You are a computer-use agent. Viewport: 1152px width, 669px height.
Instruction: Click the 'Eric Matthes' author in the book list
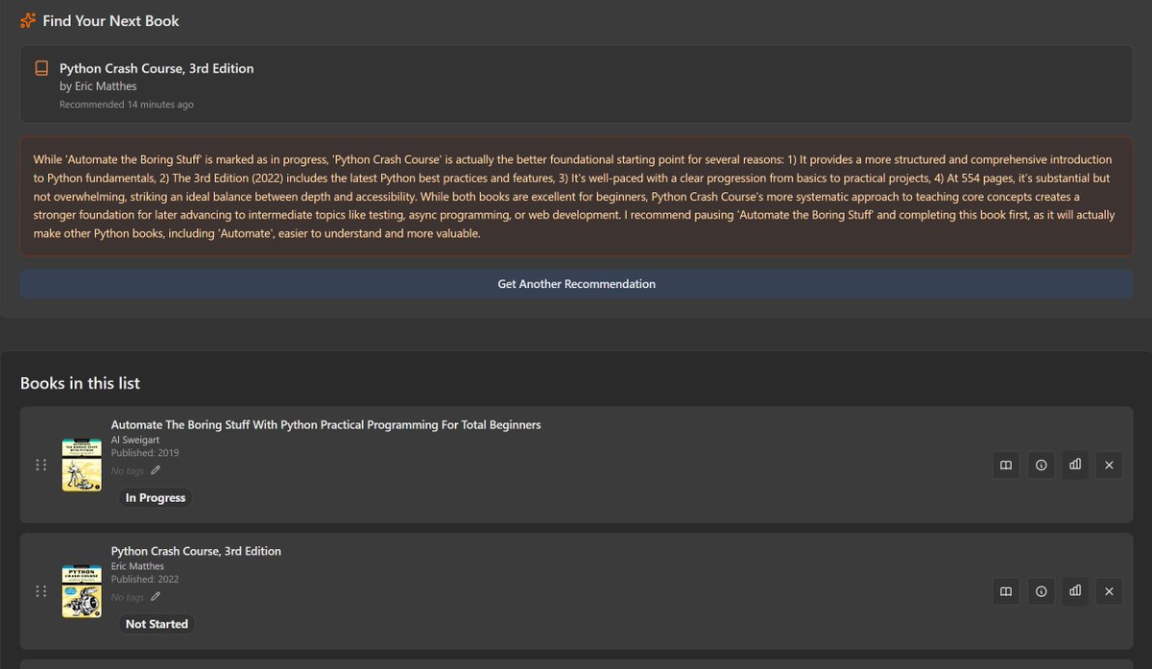(137, 566)
